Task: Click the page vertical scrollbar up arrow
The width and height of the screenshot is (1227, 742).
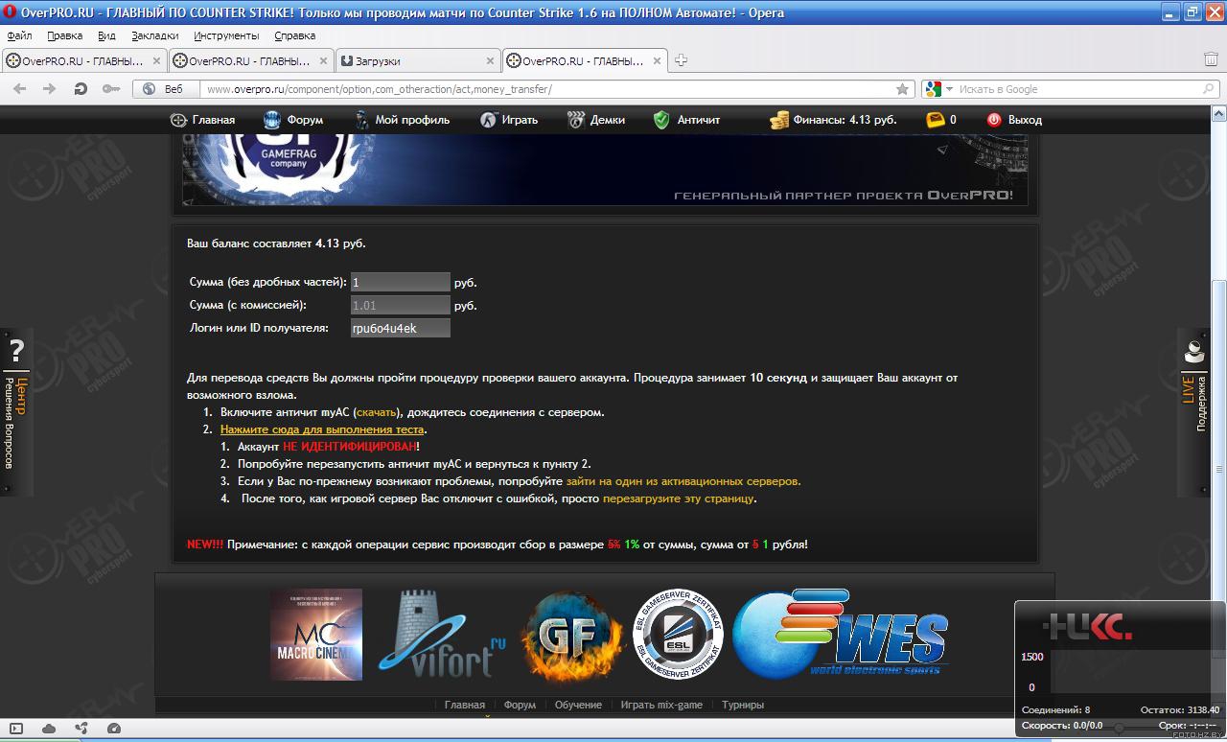Action: pyautogui.click(x=1220, y=113)
